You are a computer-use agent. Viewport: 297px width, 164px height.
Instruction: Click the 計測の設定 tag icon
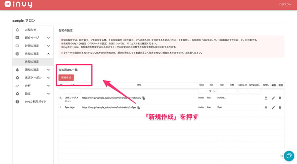click(x=17, y=46)
